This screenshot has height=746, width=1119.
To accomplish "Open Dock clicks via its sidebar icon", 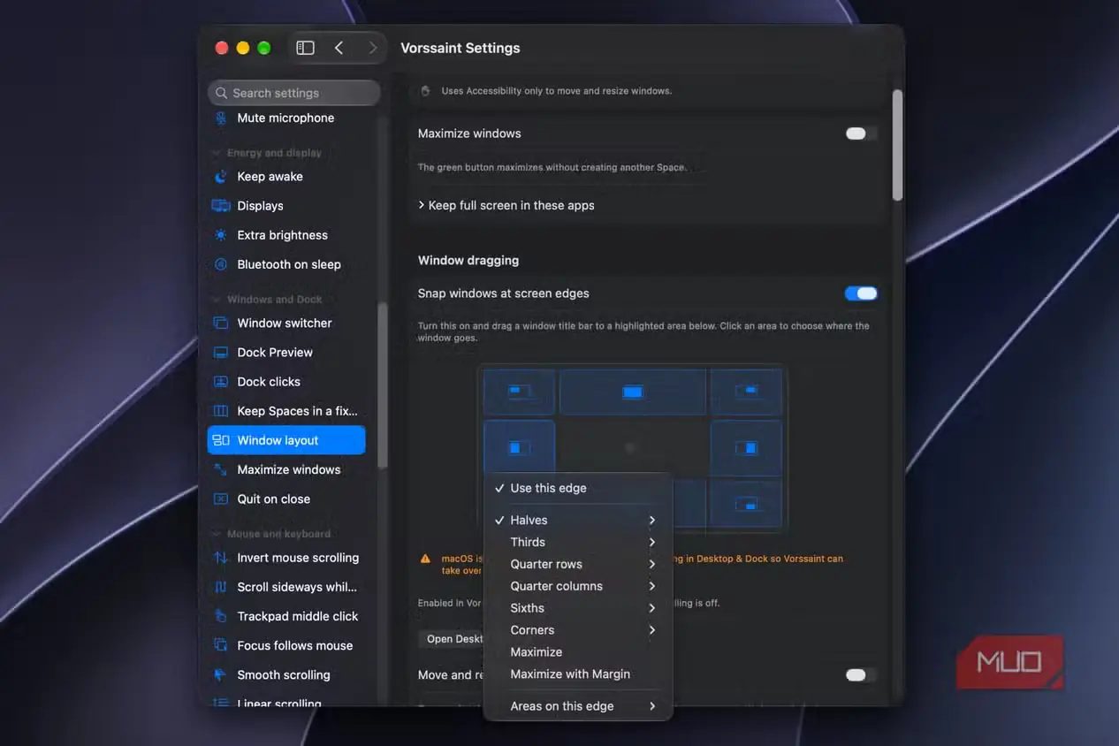I will (221, 382).
